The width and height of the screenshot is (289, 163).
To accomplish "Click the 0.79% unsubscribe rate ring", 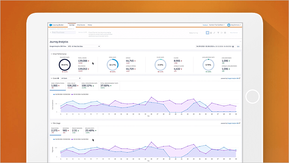I will (208, 65).
